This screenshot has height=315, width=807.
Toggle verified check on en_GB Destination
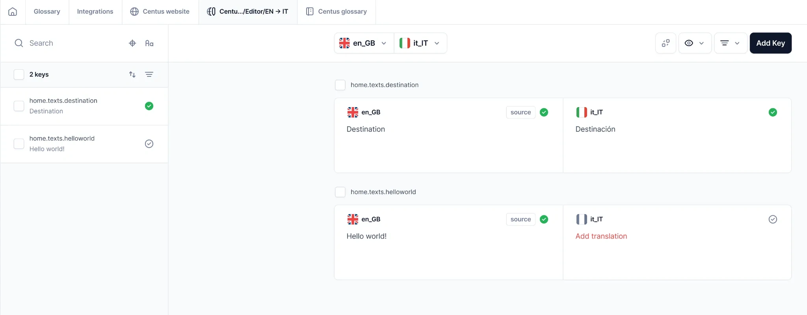point(544,112)
